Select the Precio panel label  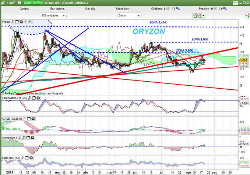point(6,22)
